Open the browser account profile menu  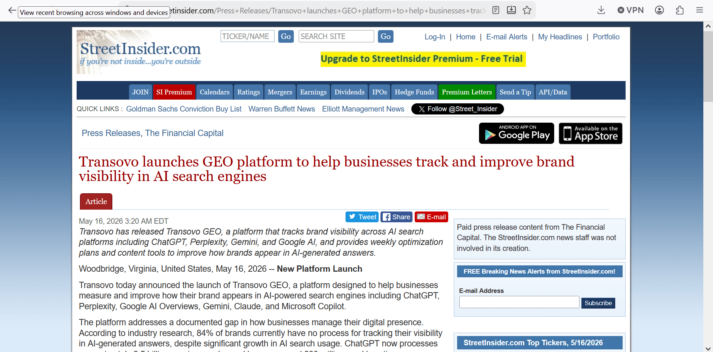coord(659,10)
